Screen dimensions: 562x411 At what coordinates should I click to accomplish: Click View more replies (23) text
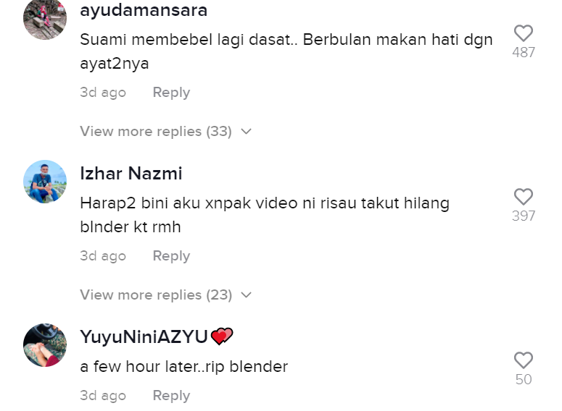156,295
